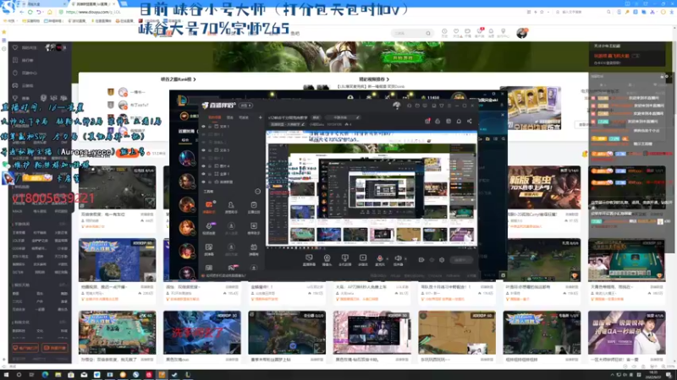Screen dimensions: 677x380
Task: Open Microsoft Edge from the taskbar
Action: point(45,374)
